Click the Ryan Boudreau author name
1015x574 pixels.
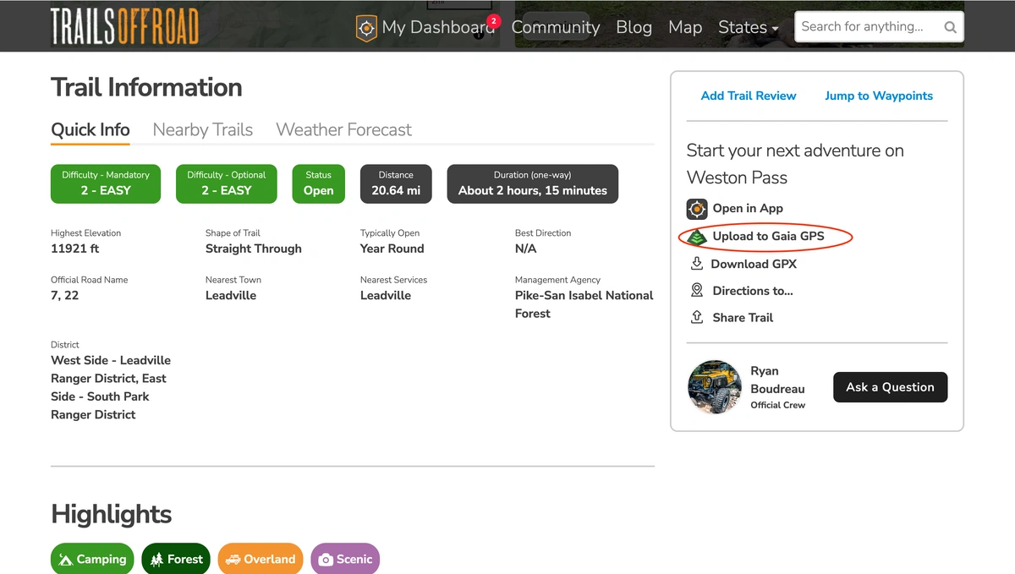click(x=778, y=380)
